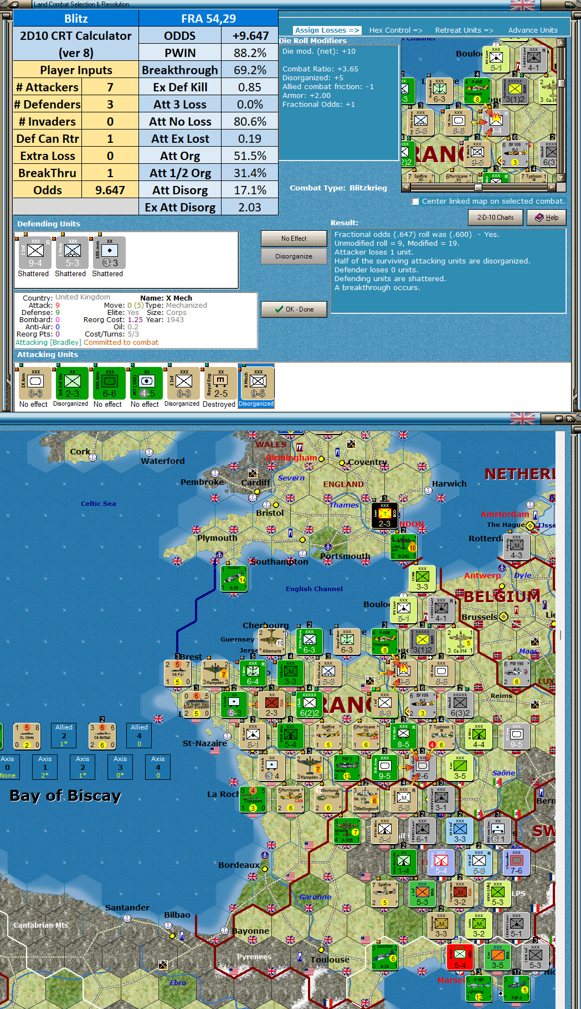581x1009 pixels.
Task: Click the No Effect button
Action: click(294, 239)
